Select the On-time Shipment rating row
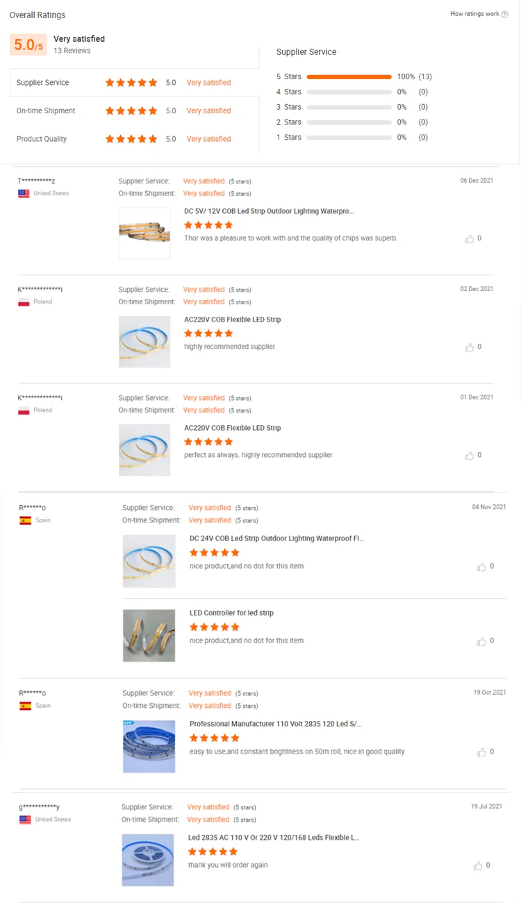521x903 pixels. [x=46, y=111]
